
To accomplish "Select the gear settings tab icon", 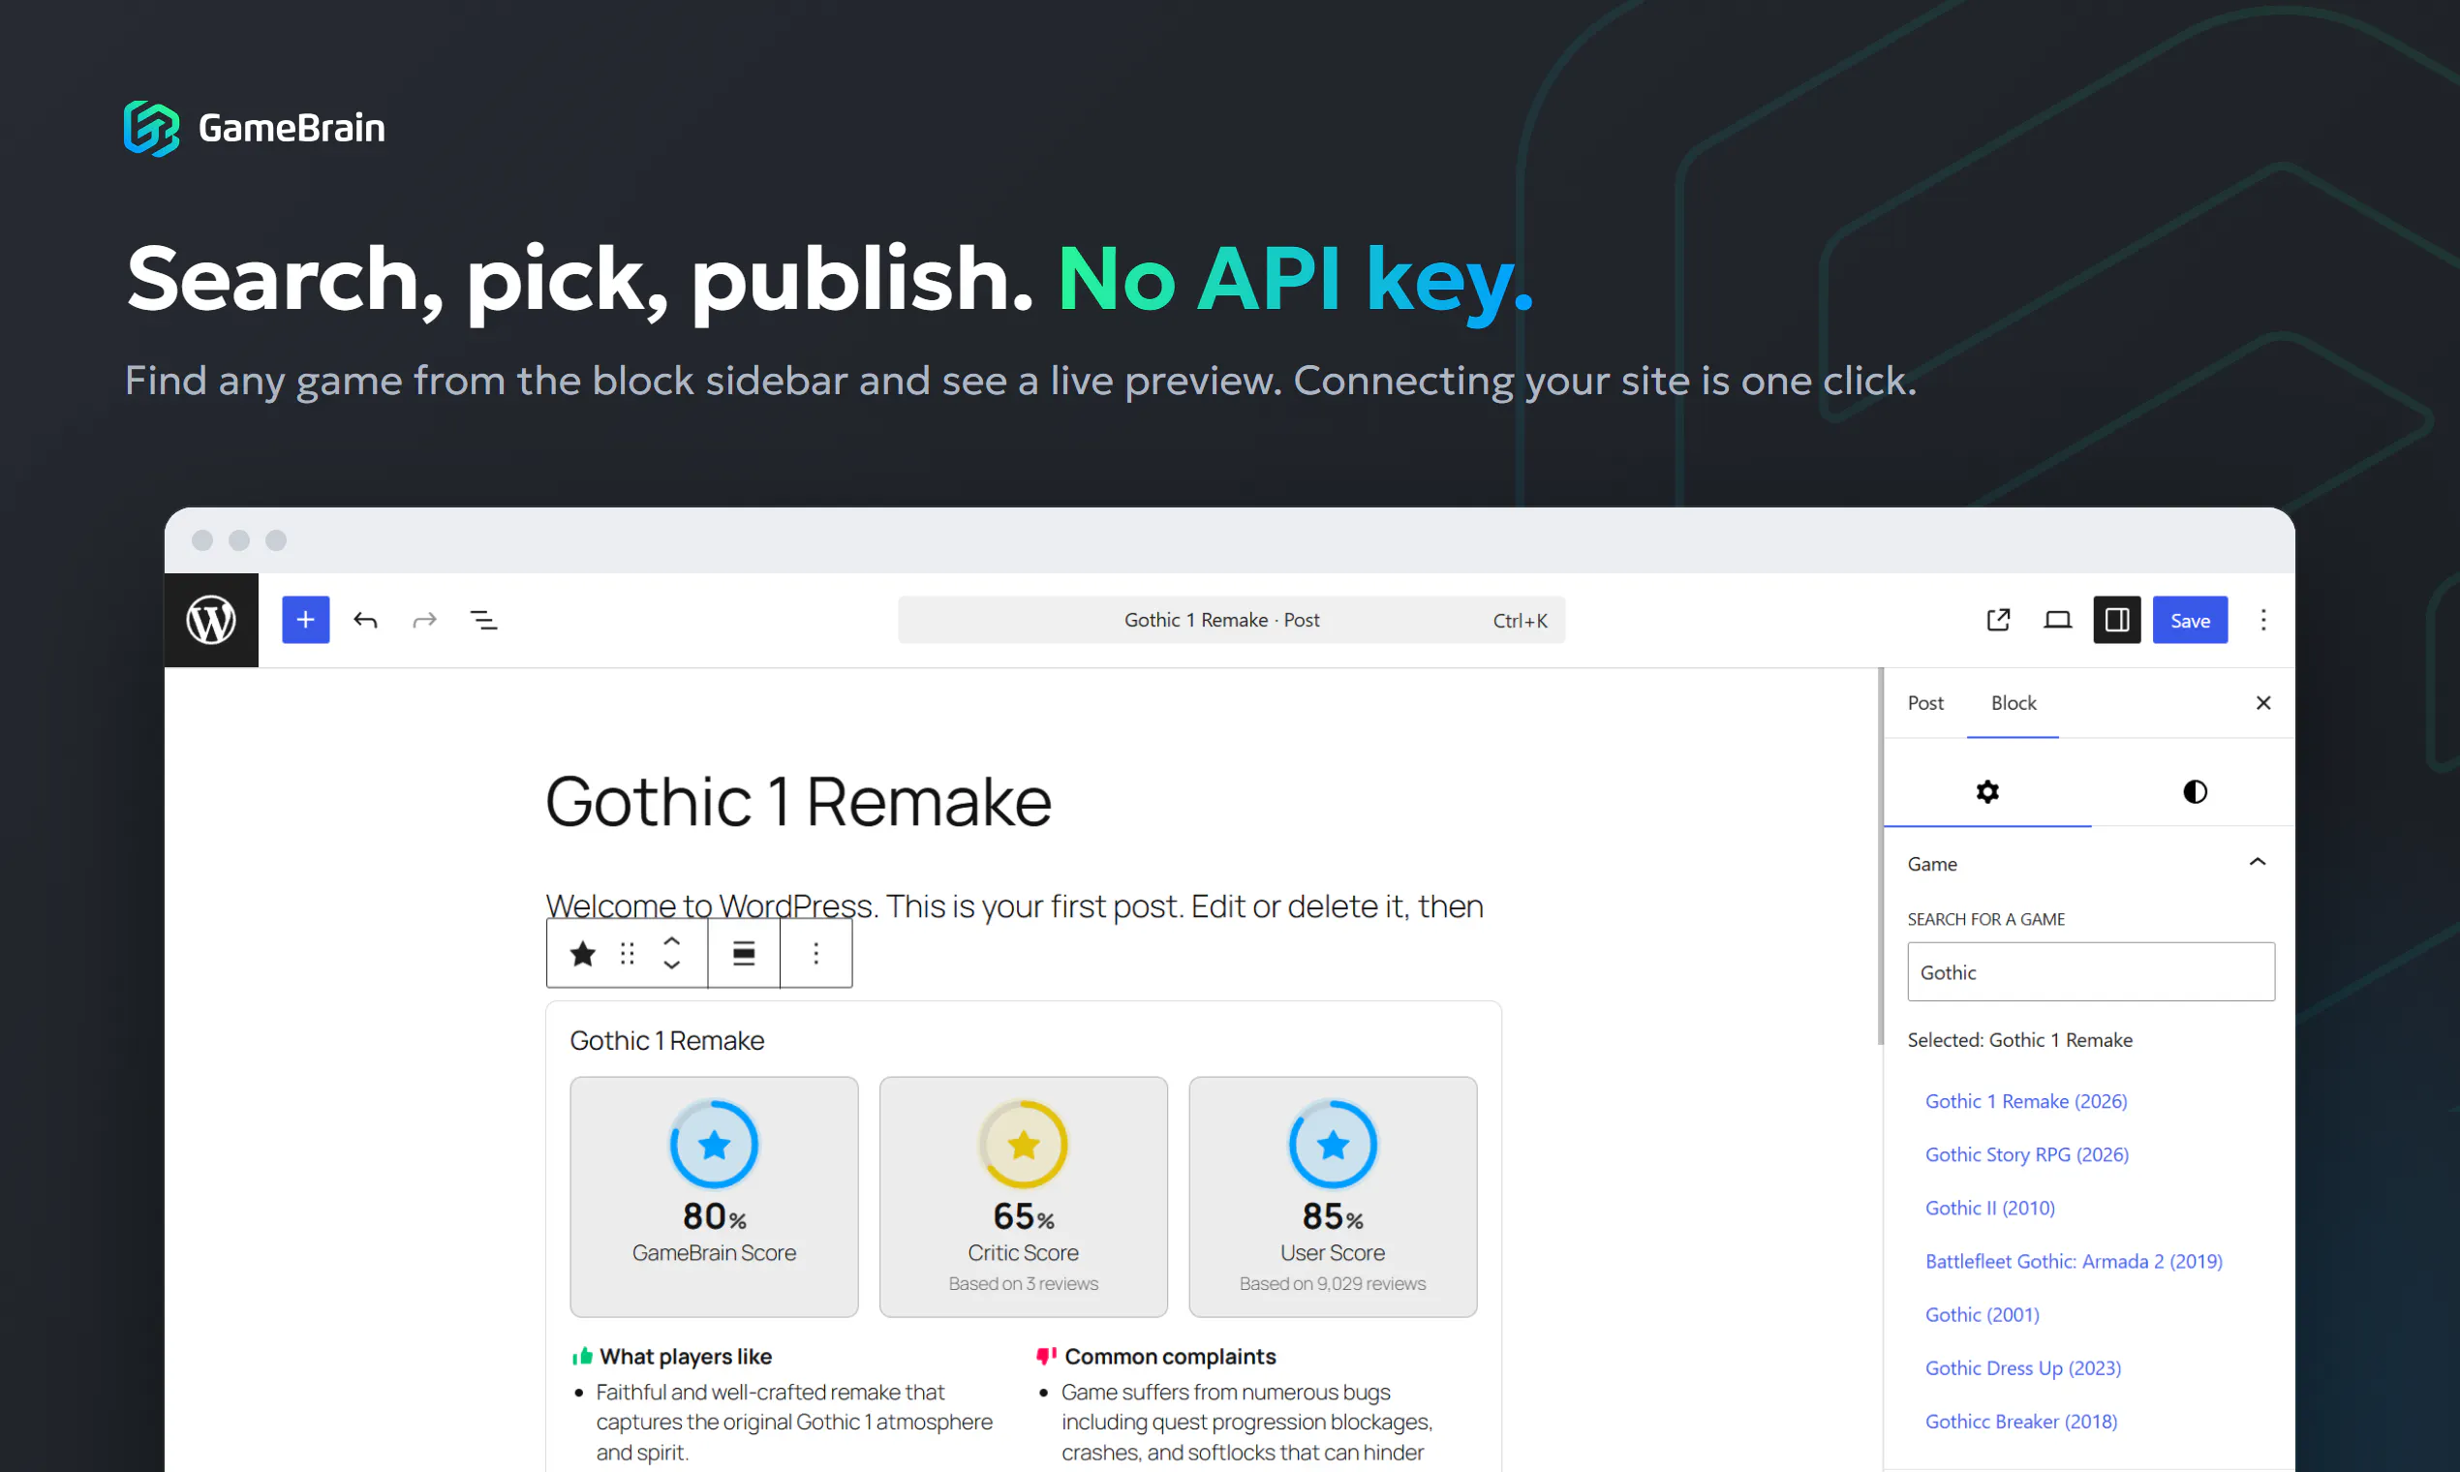I will tap(1986, 791).
